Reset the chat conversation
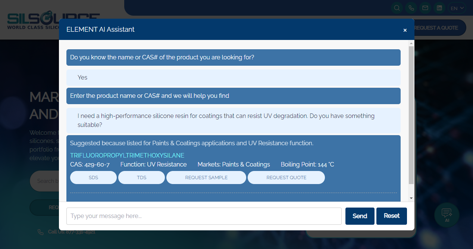 [x=391, y=216]
